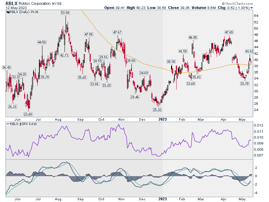Viewport: 269px width, 202px height.
Task: Click the 34.25 price label
Action: tap(22, 74)
